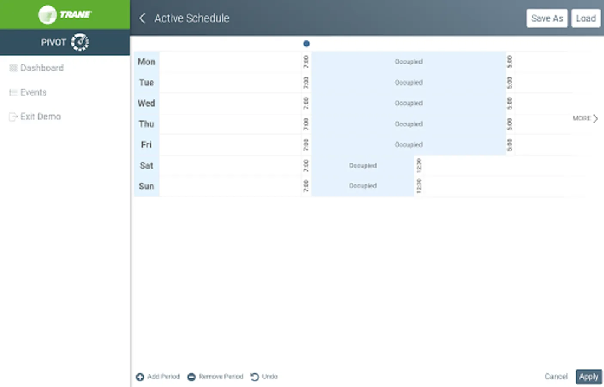Select Monday's Occupied period block
The width and height of the screenshot is (604, 387).
click(x=408, y=62)
